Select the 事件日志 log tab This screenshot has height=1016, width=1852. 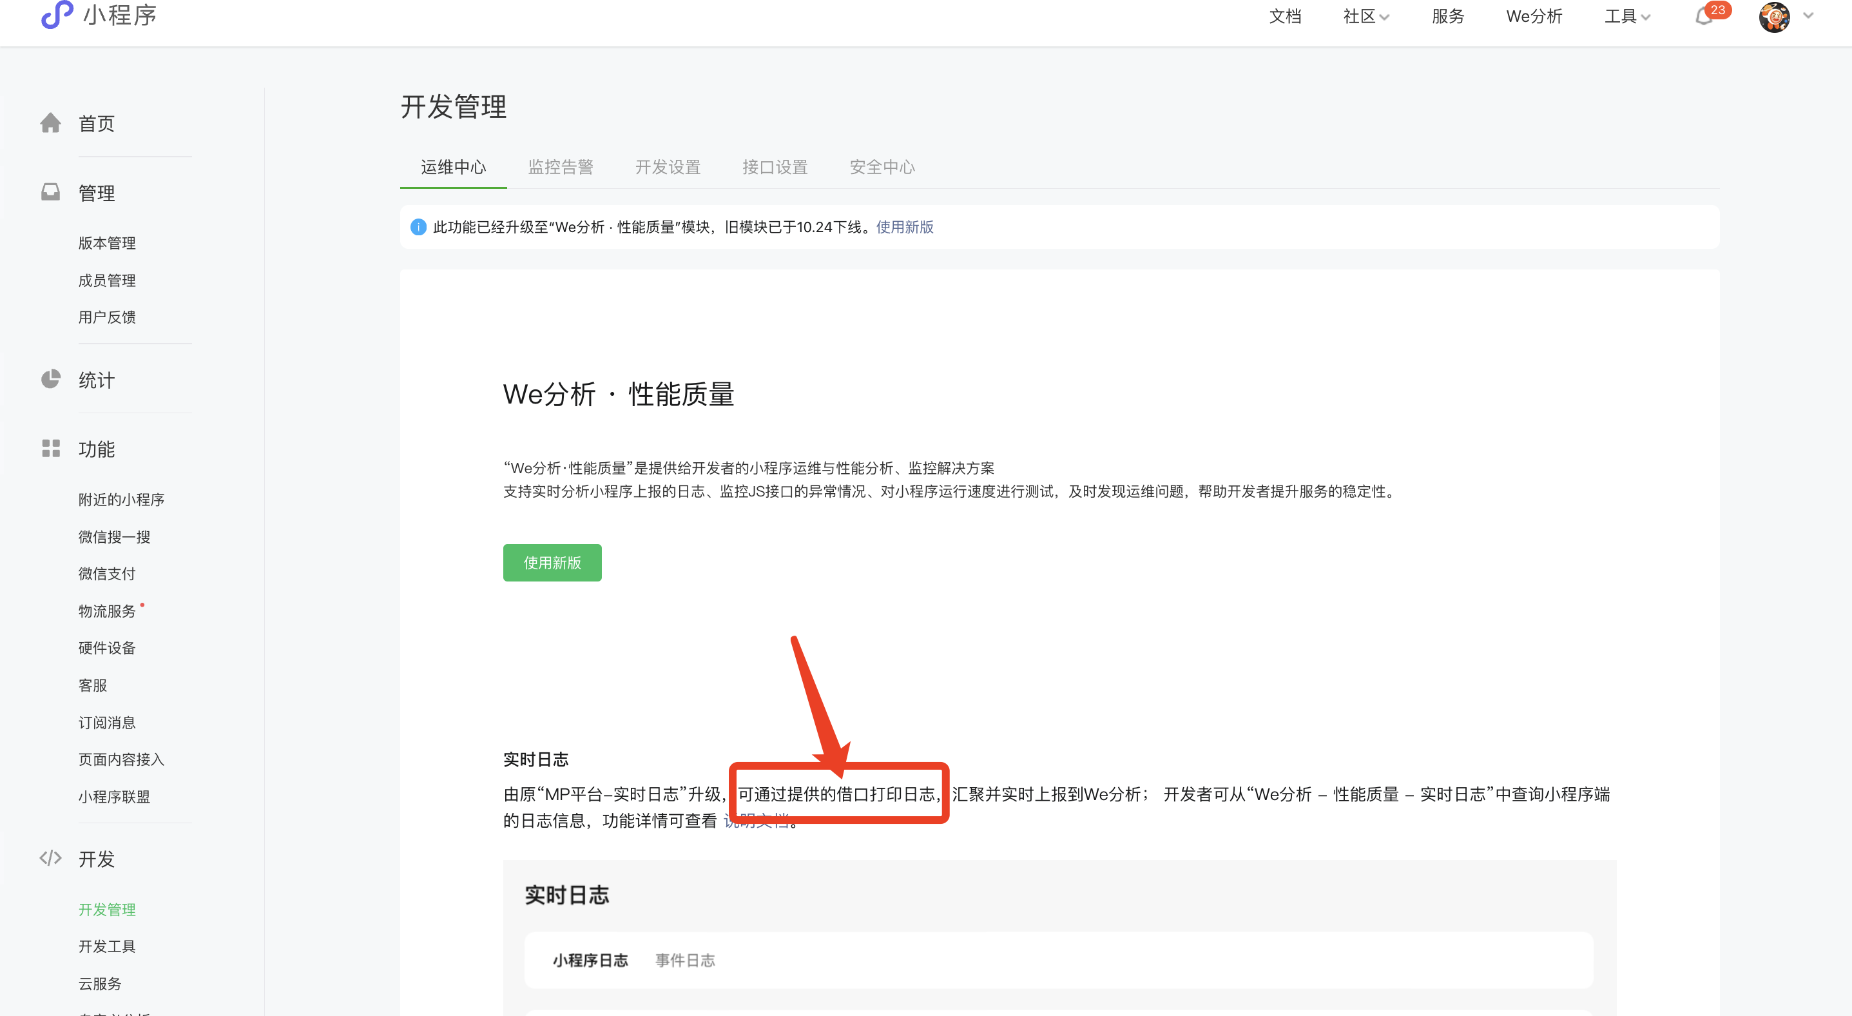pyautogui.click(x=684, y=960)
